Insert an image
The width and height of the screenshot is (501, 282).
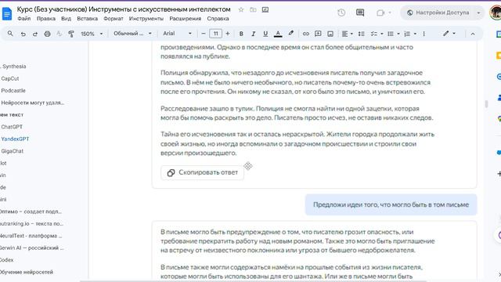click(x=330, y=34)
